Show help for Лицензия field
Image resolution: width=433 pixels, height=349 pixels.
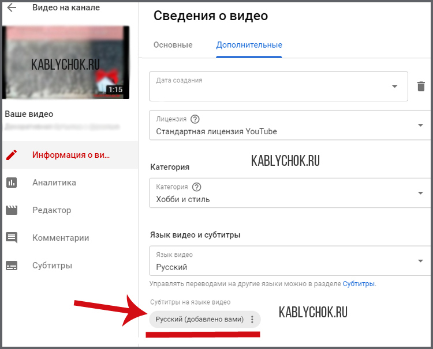195,119
